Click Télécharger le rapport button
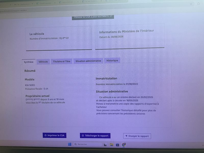Image resolution: width=204 pixels, height=153 pixels. [95, 136]
